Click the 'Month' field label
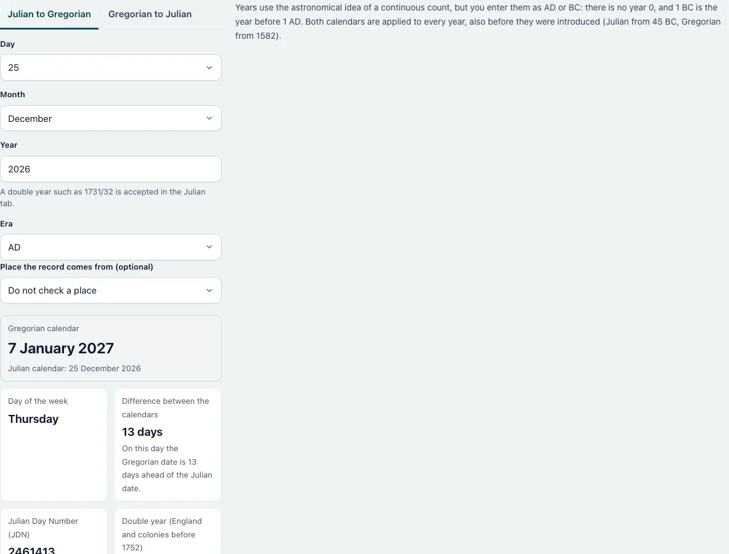Viewport: 729px width, 554px height. point(12,95)
